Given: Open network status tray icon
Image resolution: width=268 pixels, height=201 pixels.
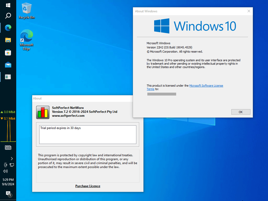Looking at the screenshot, I should [12, 165].
